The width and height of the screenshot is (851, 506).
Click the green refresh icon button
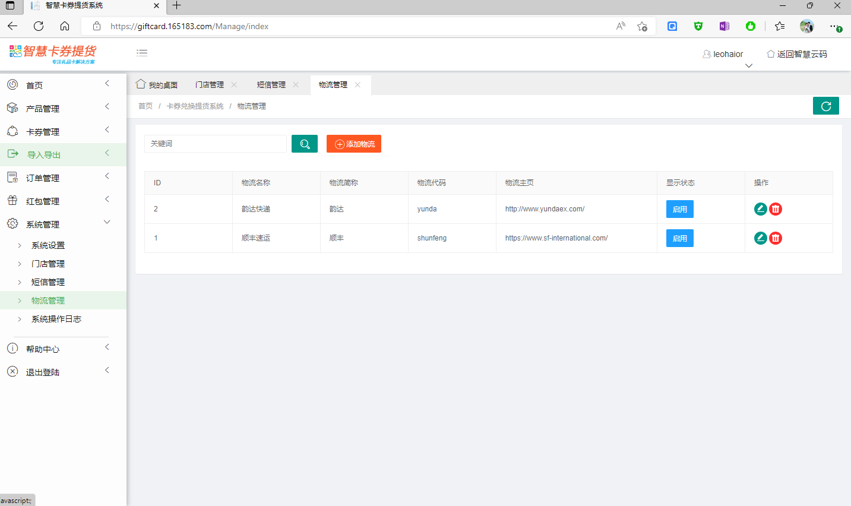tap(825, 106)
